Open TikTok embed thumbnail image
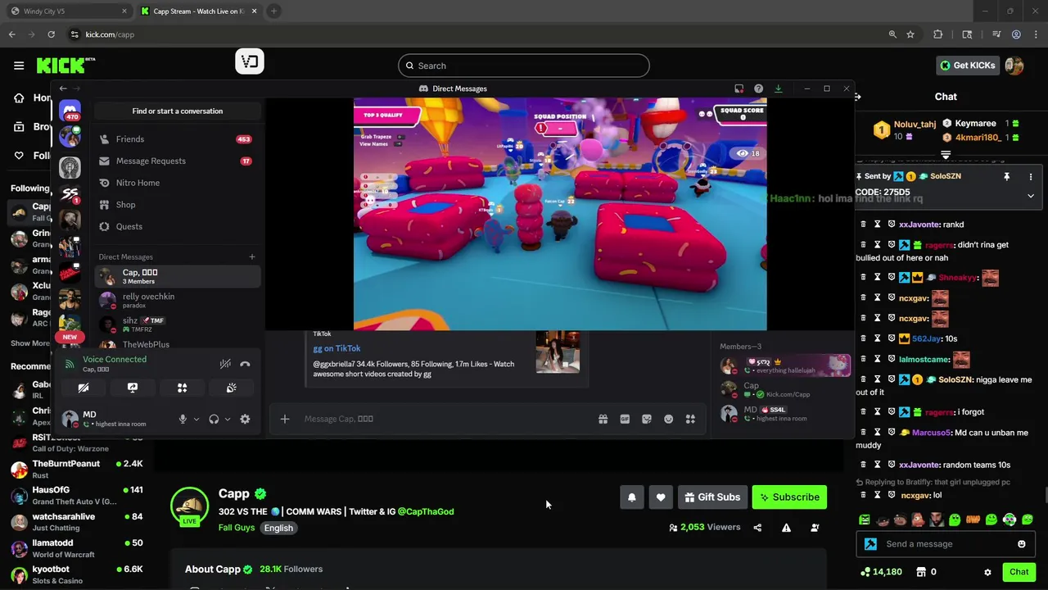Image resolution: width=1048 pixels, height=590 pixels. pos(558,352)
